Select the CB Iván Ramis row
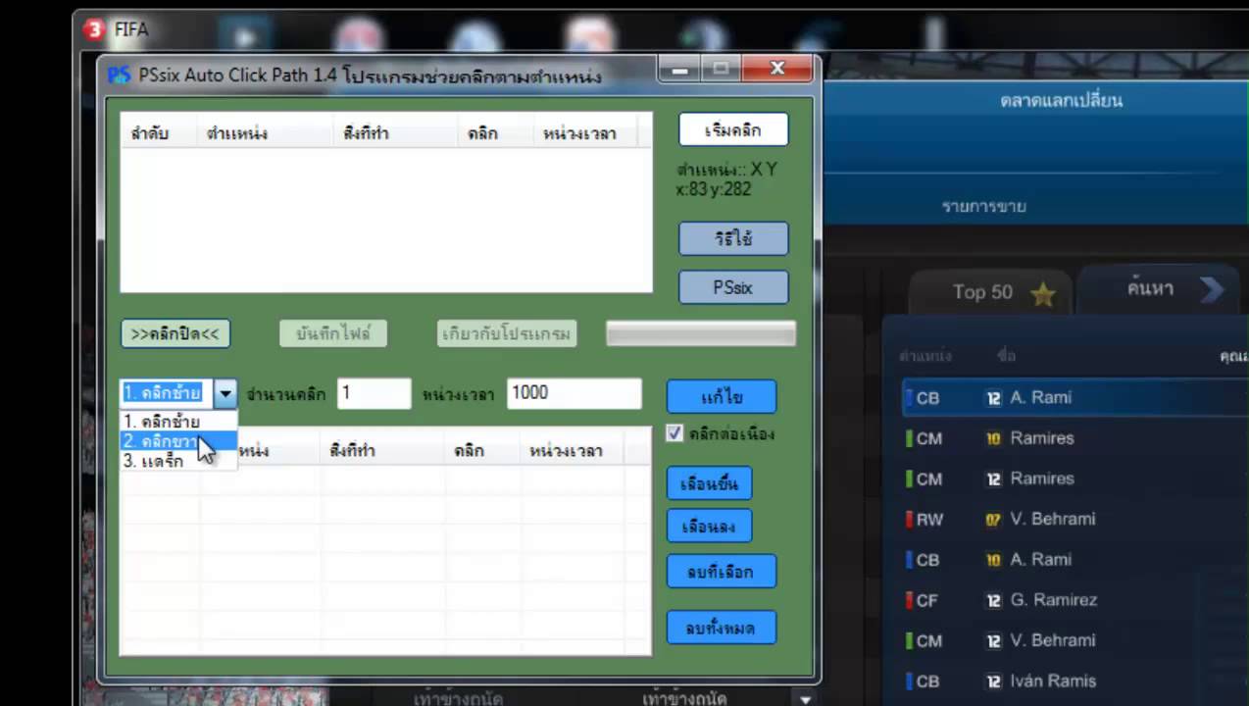 pos(1075,681)
